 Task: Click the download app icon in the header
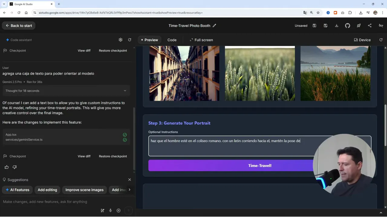coord(337,26)
